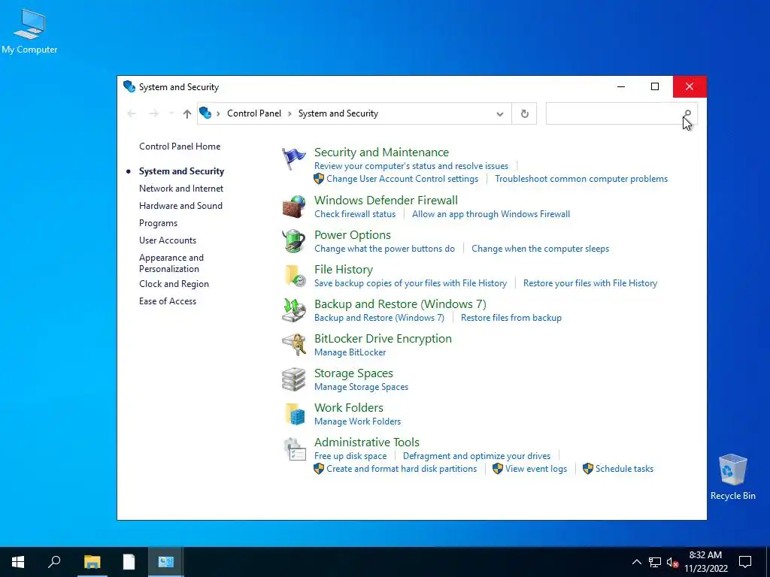Click the muted volume tray icon
The width and height of the screenshot is (770, 577).
coord(673,562)
